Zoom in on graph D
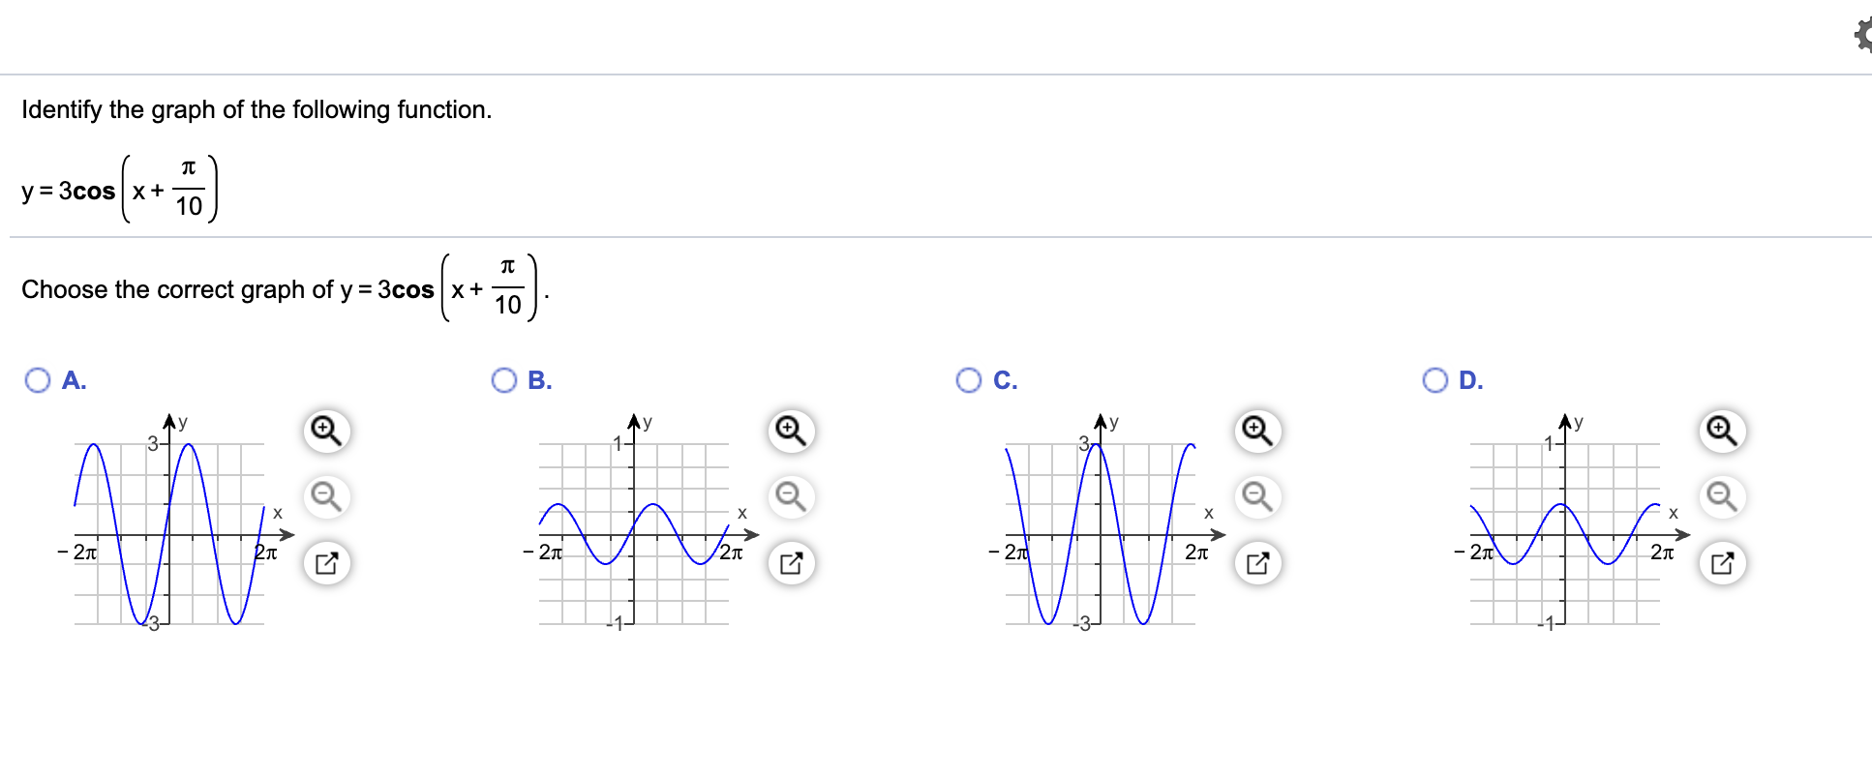 tap(1722, 431)
